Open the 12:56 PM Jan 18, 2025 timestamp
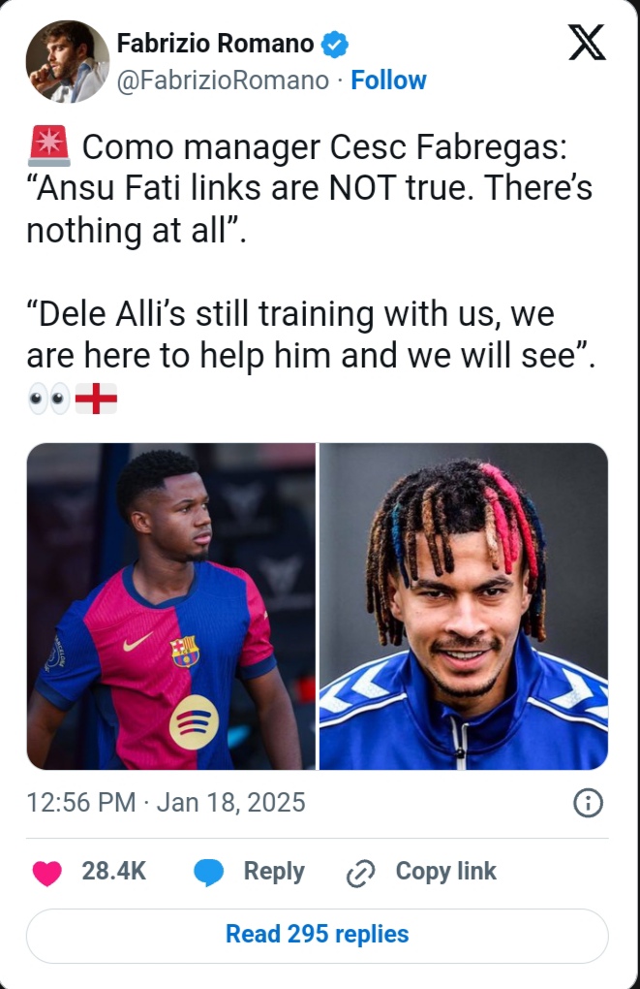The width and height of the screenshot is (640, 989). (166, 802)
